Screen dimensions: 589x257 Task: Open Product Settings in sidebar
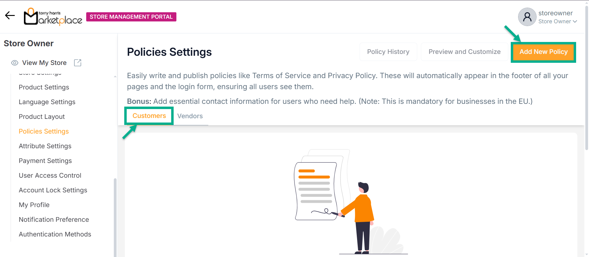coord(44,87)
